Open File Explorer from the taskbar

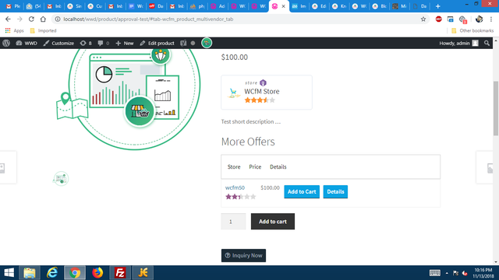point(30,273)
